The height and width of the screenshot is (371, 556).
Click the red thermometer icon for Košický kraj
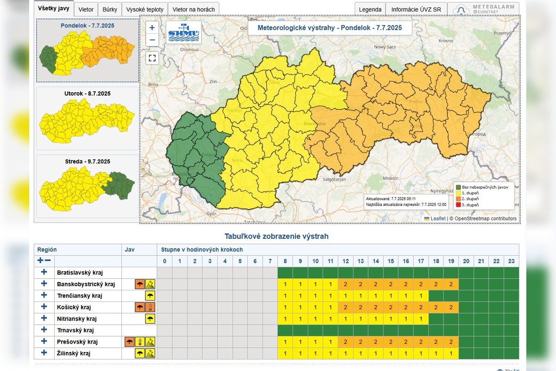point(150,307)
